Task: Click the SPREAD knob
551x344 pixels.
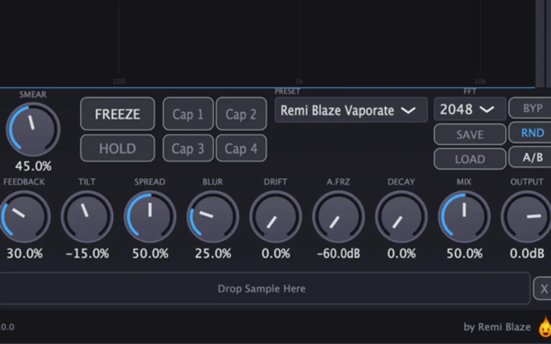Action: click(x=150, y=217)
